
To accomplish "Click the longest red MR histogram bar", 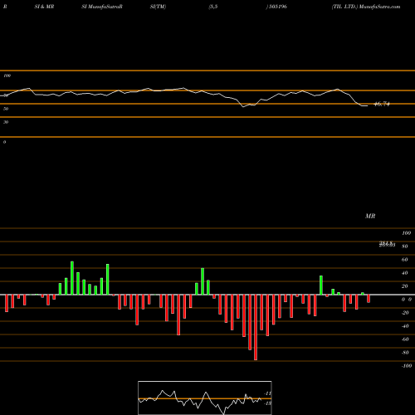I will 256,327.
